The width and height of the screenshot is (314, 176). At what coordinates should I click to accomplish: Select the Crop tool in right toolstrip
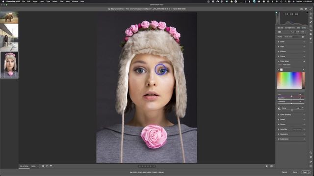[x=311, y=18]
